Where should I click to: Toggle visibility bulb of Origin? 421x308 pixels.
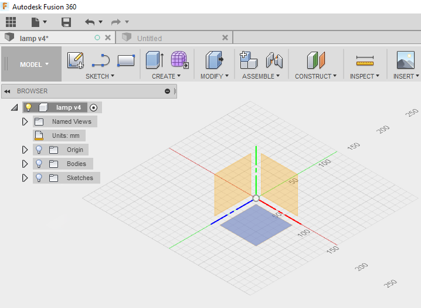tap(39, 150)
